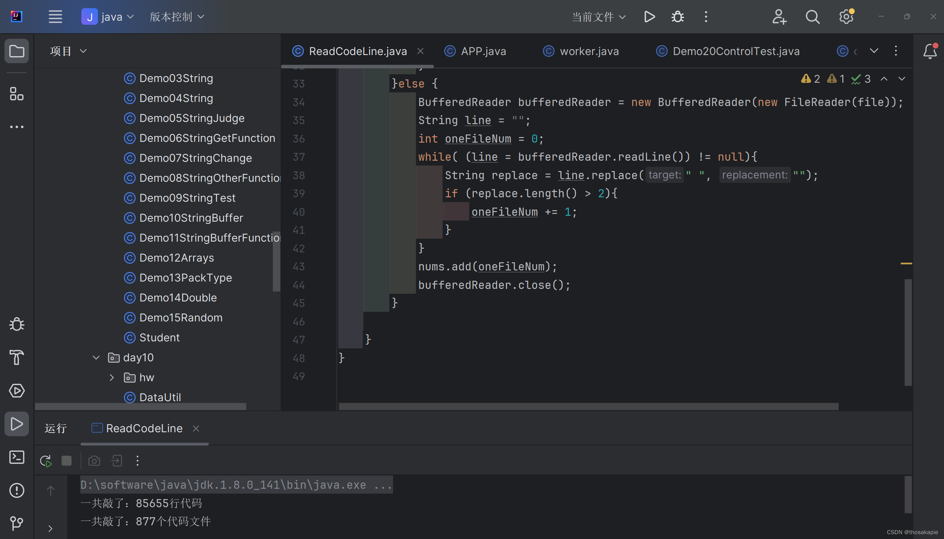The height and width of the screenshot is (539, 944).
Task: Select Student class in tree
Action: point(152,338)
